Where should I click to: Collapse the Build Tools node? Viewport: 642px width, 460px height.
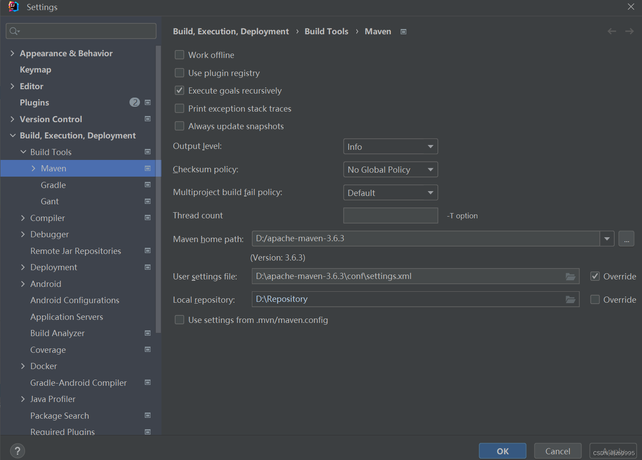[x=23, y=152]
